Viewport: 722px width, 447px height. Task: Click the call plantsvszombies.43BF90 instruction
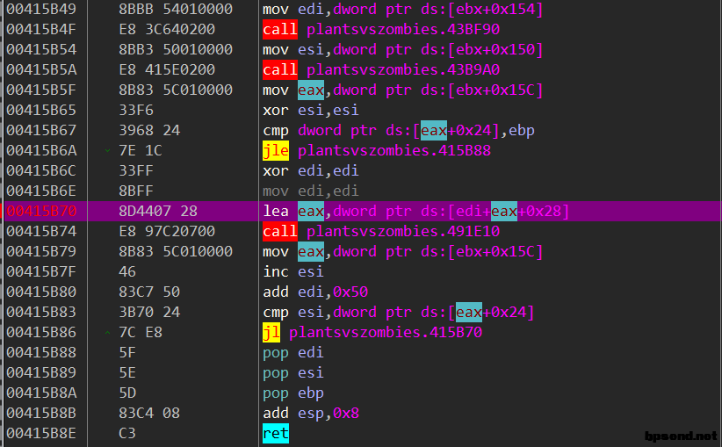click(381, 29)
